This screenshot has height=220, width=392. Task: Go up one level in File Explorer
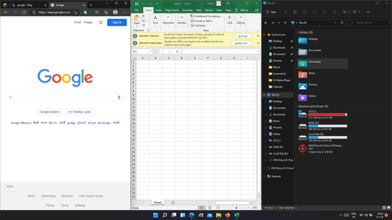point(285,23)
